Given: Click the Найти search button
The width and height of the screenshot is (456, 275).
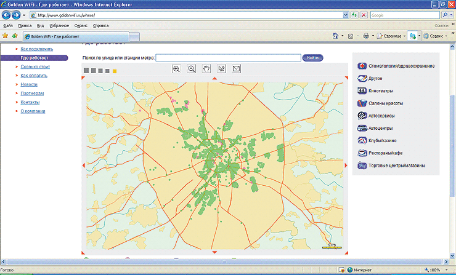Looking at the screenshot, I should 312,58.
